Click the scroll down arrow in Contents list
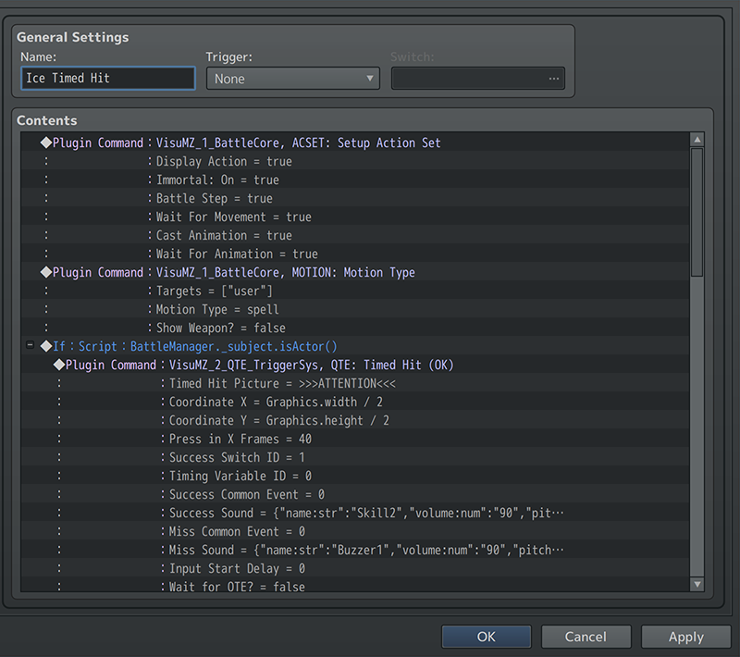The image size is (740, 657). coord(697,584)
